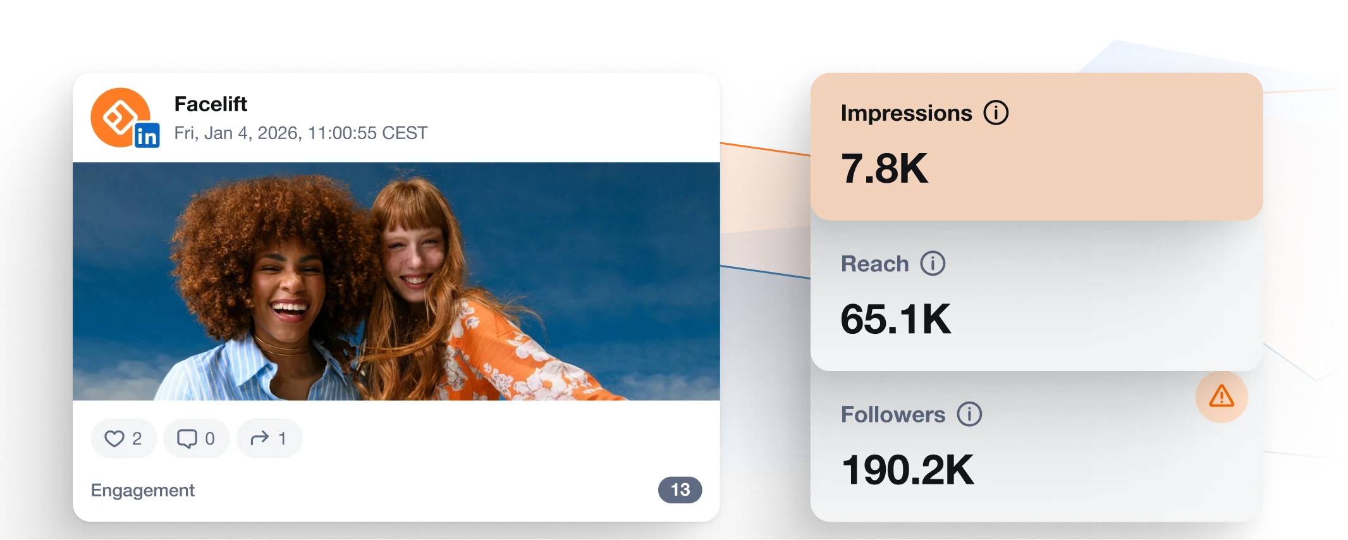Select the Reach metric card
The height and width of the screenshot is (540, 1348).
(1037, 296)
